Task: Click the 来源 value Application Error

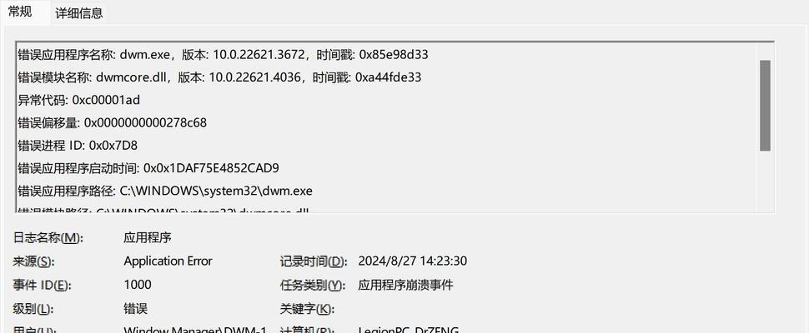Action: pyautogui.click(x=168, y=261)
